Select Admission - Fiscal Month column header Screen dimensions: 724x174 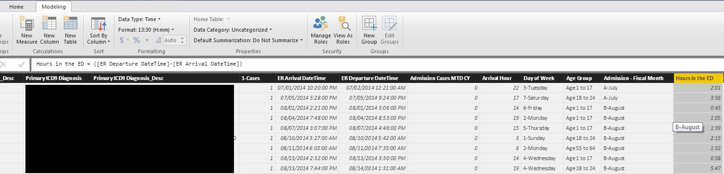tap(638, 78)
